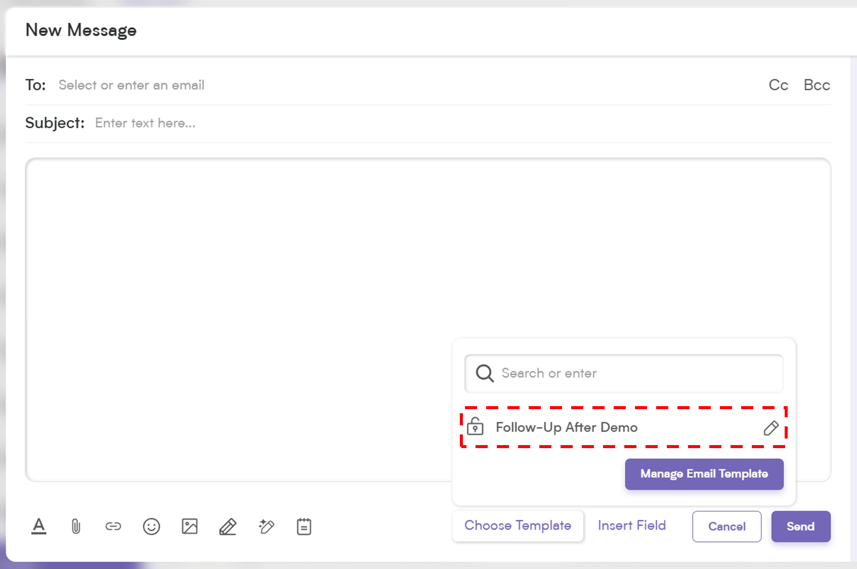Insert an image using the picture icon
The width and height of the screenshot is (857, 569).
pyautogui.click(x=190, y=527)
